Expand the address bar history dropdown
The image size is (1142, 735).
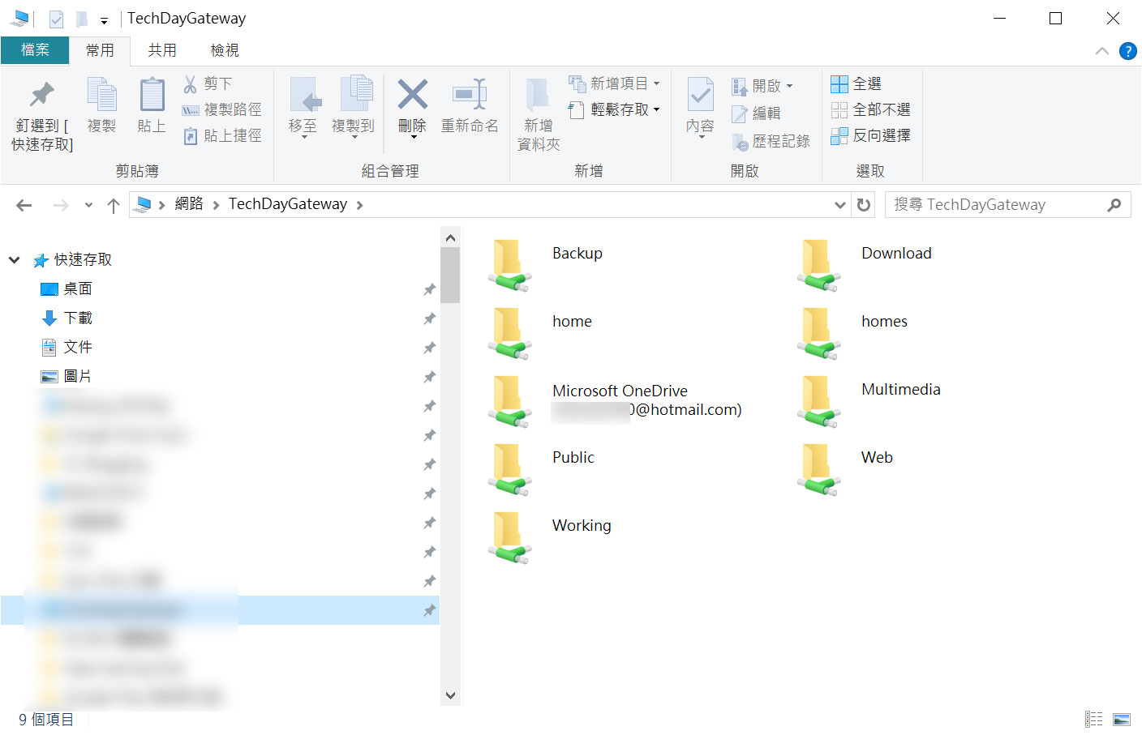[840, 205]
